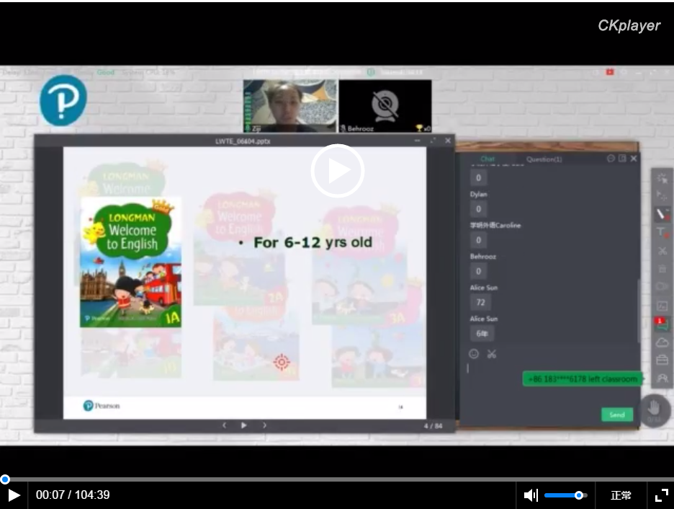Viewport: 674px width, 509px height.
Task: Start the video with the large center play button
Action: click(x=338, y=171)
